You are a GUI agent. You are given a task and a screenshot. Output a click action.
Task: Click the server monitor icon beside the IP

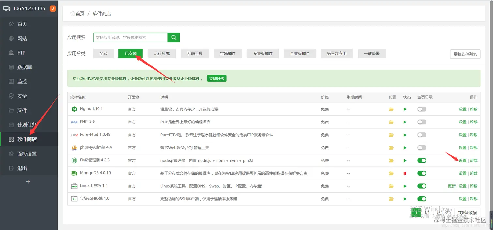coord(7,8)
